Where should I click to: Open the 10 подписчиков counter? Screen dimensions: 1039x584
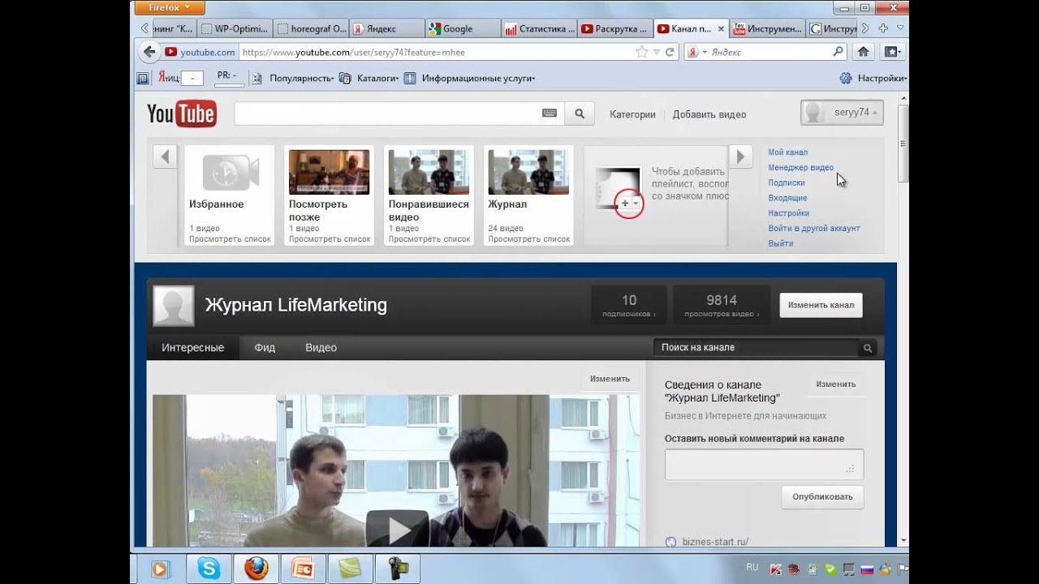point(629,305)
